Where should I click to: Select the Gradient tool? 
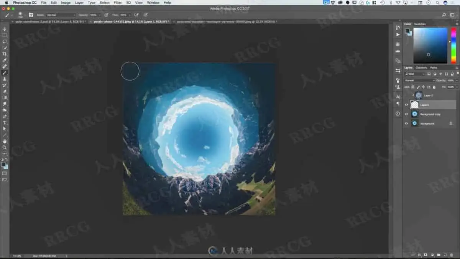click(x=5, y=97)
